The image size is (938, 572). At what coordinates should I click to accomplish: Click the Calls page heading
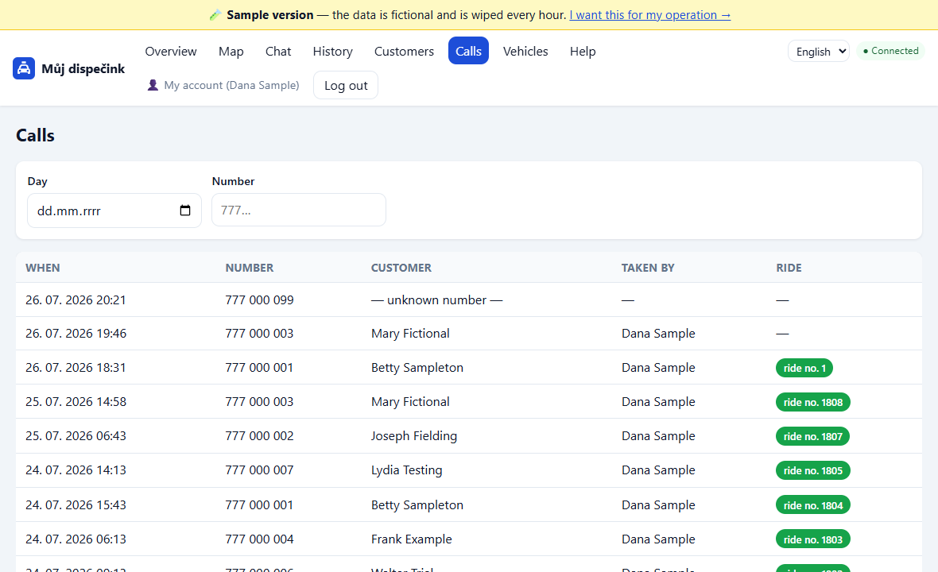[35, 136]
